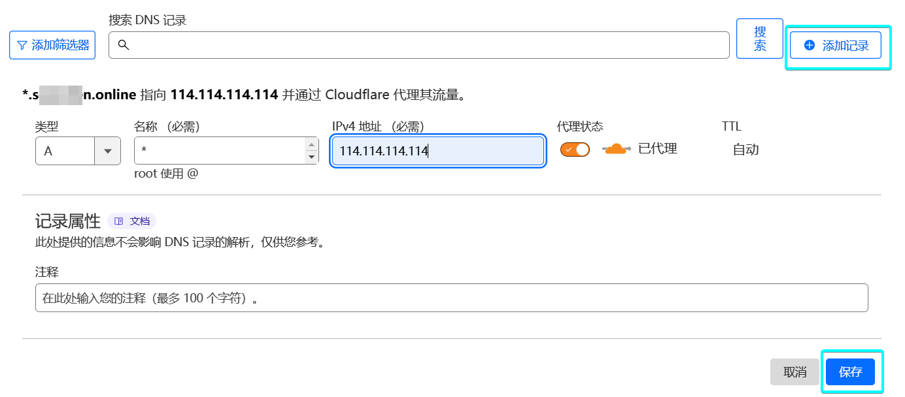Cancel editing with the 取消 button
The image size is (905, 397).
pyautogui.click(x=794, y=372)
